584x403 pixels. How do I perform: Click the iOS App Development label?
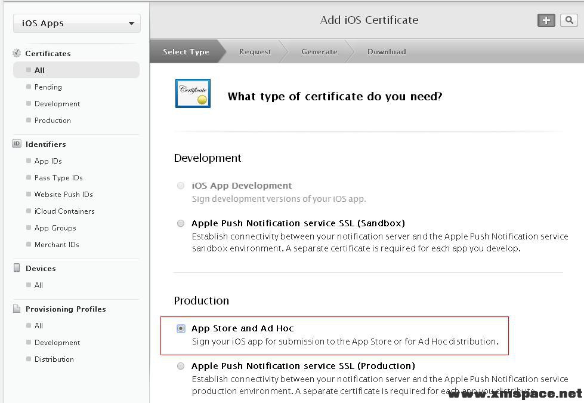[x=242, y=186]
